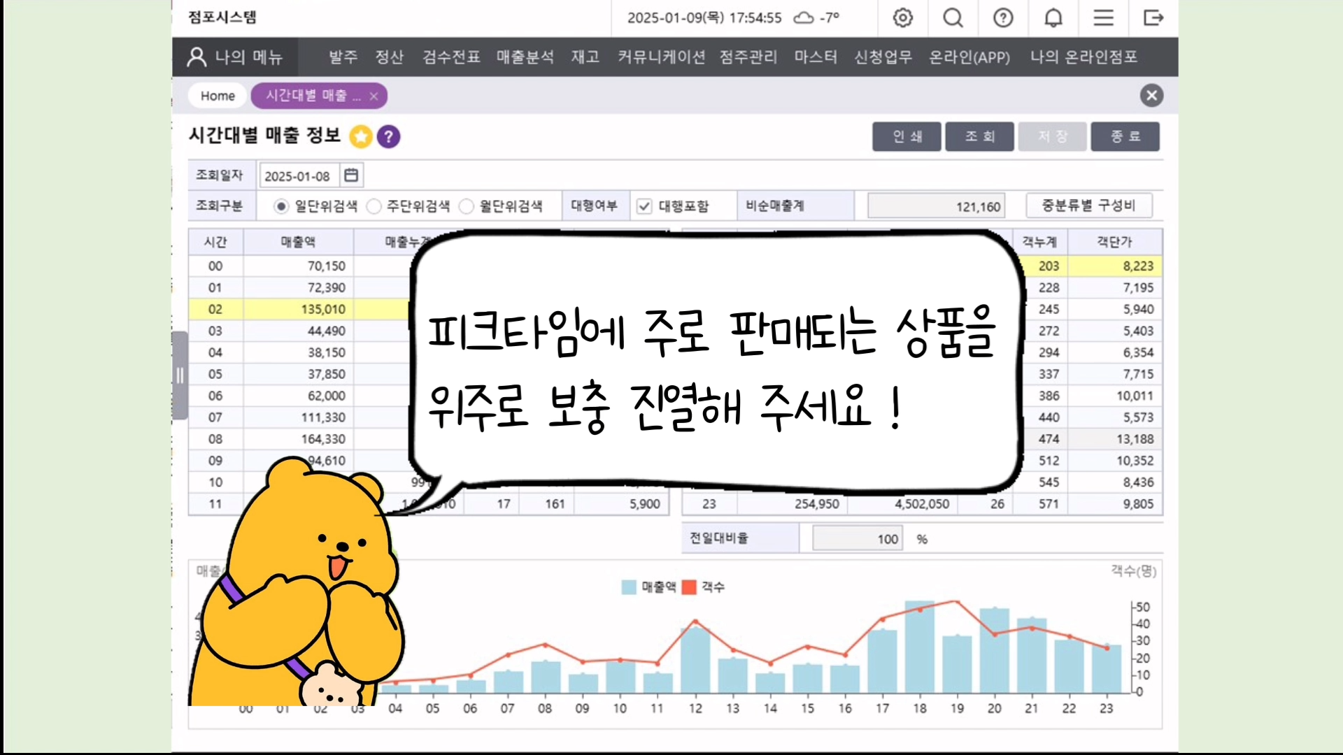Click 중분류별 구성비 button
The height and width of the screenshot is (755, 1343).
1088,206
